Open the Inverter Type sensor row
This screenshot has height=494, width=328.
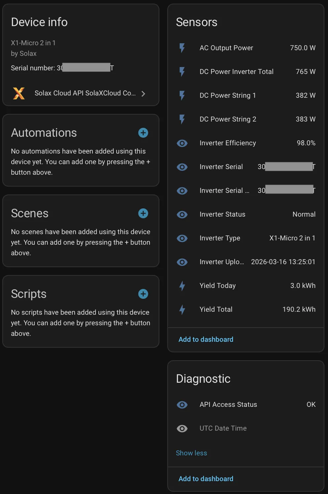point(246,238)
